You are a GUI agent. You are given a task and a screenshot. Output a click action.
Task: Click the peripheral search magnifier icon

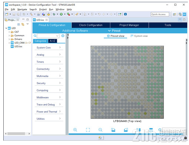click(35, 36)
